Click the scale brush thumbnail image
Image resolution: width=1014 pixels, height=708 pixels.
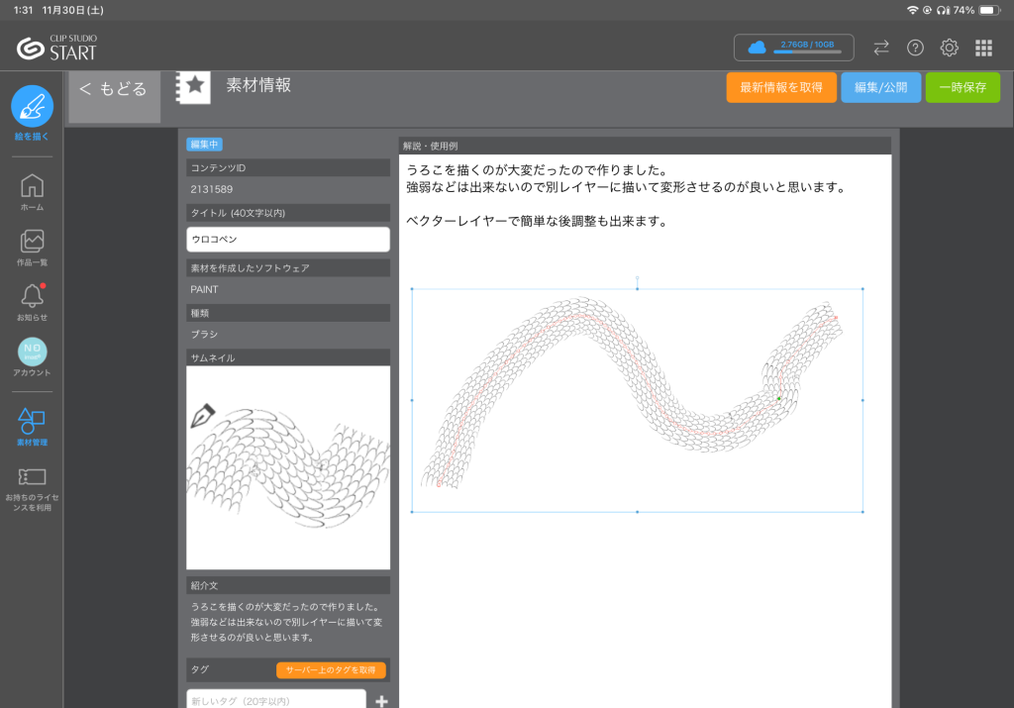(288, 467)
